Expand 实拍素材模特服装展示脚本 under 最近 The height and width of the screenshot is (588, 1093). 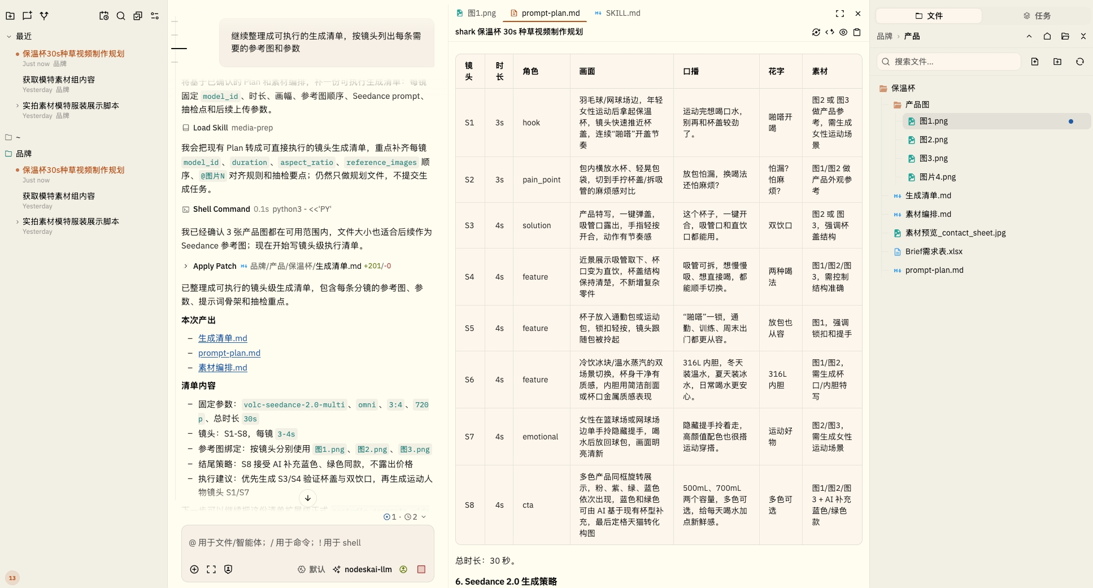[x=18, y=106]
